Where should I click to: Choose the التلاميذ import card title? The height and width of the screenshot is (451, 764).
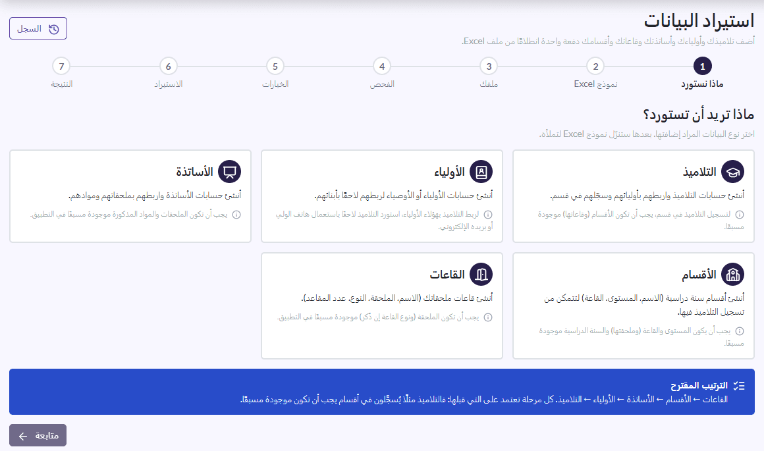pos(699,172)
